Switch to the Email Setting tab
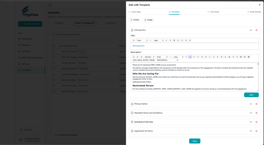 (x=254, y=12)
